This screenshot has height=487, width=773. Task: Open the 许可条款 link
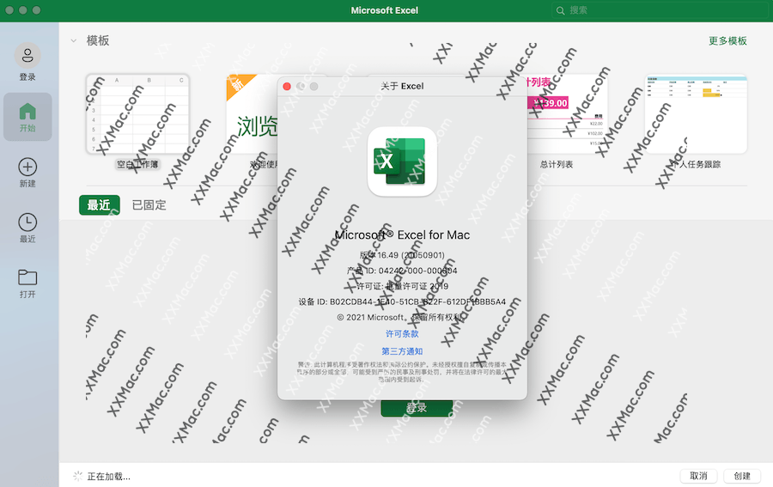point(402,334)
